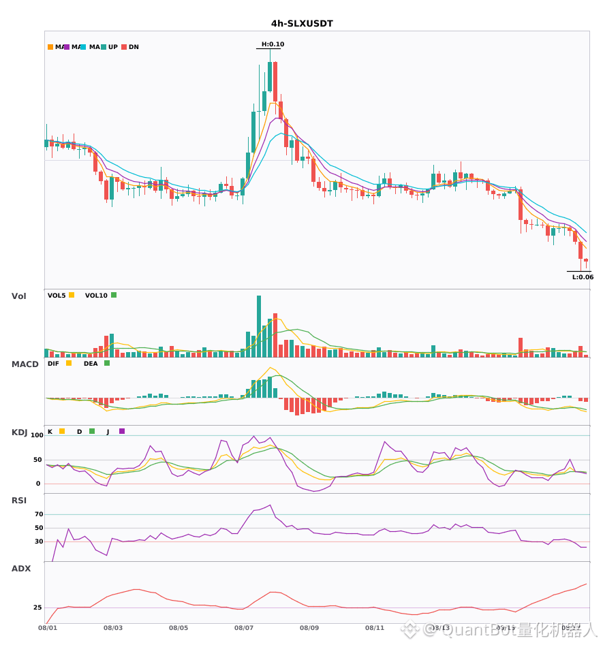Screen dimensions: 603x647
Task: Click the 08/03 date label
Action: pos(113,628)
